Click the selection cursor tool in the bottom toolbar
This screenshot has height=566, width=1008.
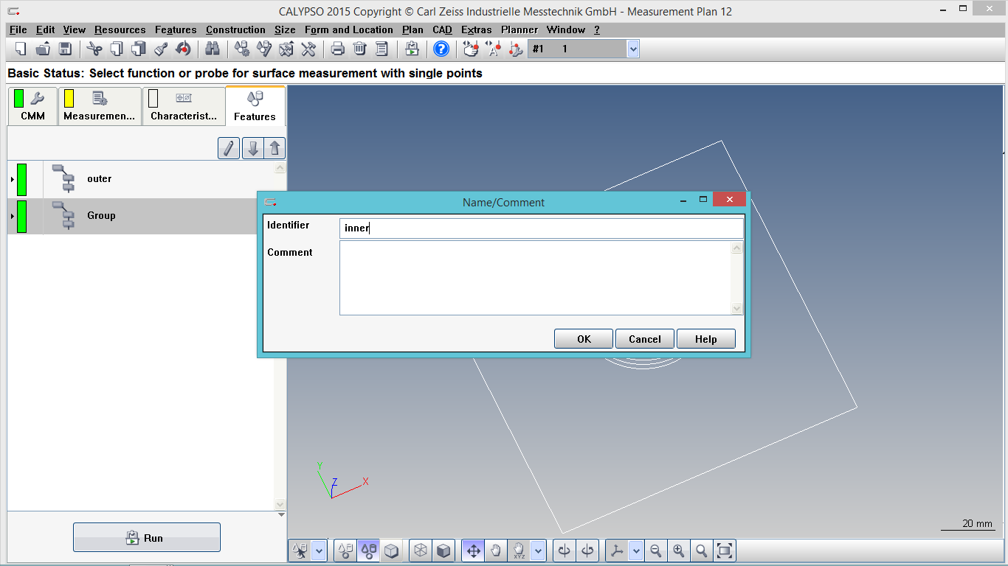coord(300,551)
